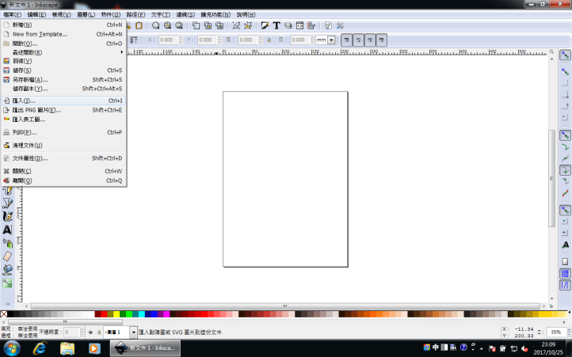Toggle the topmost snap enable button
572x357 pixels.
(x=565, y=55)
